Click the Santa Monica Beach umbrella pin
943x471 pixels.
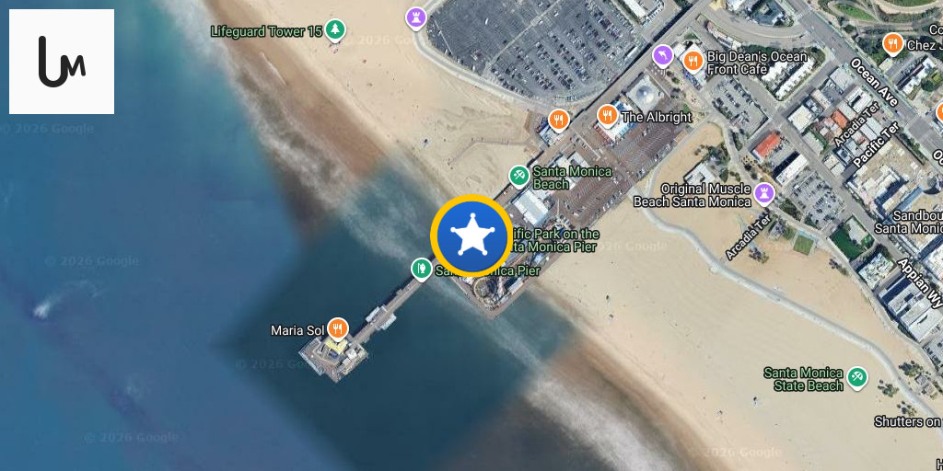click(518, 176)
